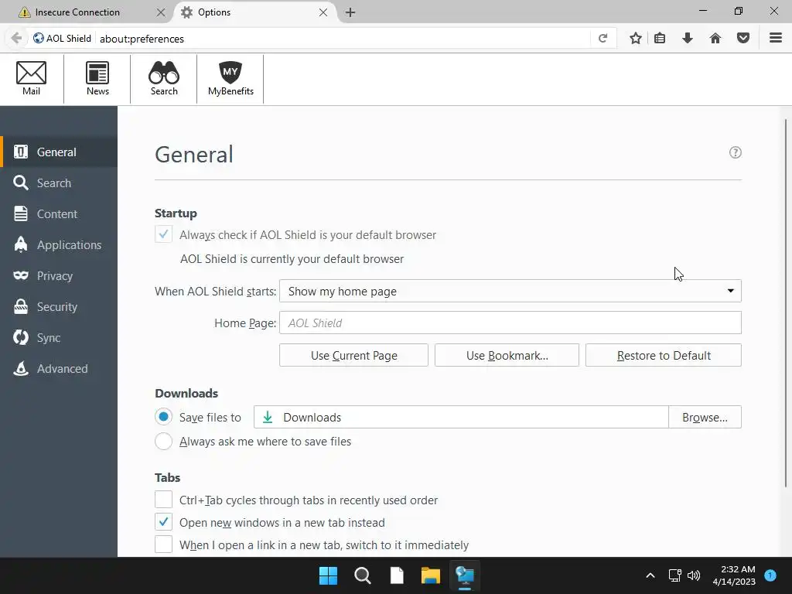This screenshot has width=792, height=594.
Task: Open network status tray icon
Action: pyautogui.click(x=674, y=575)
